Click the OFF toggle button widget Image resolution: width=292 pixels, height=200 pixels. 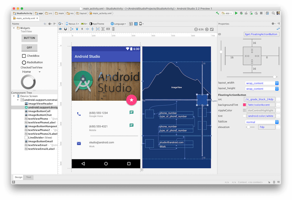(29, 48)
